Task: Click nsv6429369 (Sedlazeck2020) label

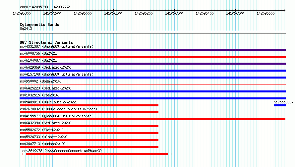Action: pos(46,67)
